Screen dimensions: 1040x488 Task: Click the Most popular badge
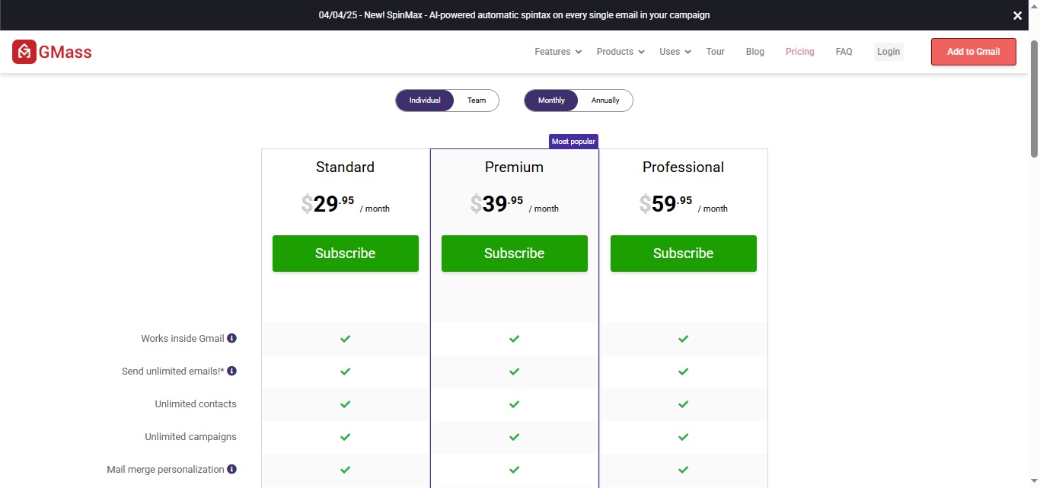(573, 141)
